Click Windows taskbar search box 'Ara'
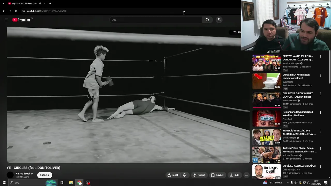This screenshot has width=331, height=186. 33,183
